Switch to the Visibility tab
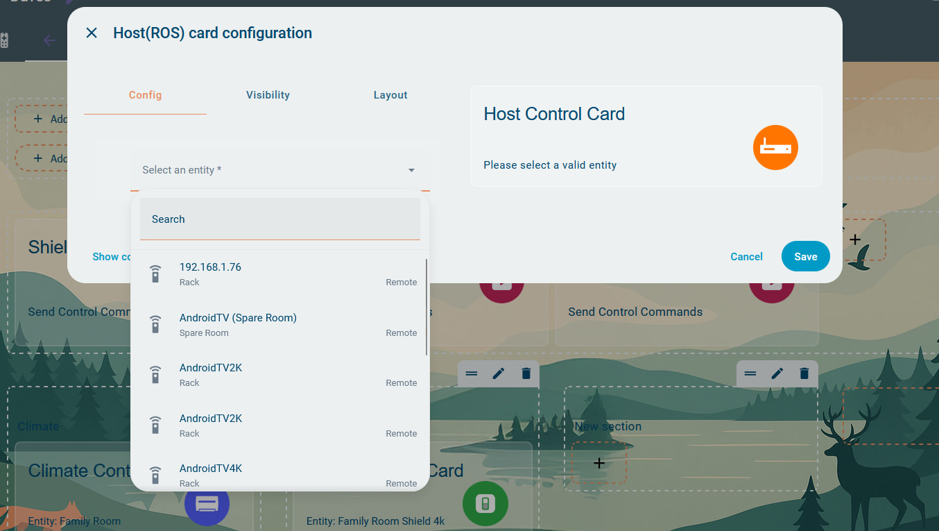Image resolution: width=939 pixels, height=531 pixels. point(268,95)
